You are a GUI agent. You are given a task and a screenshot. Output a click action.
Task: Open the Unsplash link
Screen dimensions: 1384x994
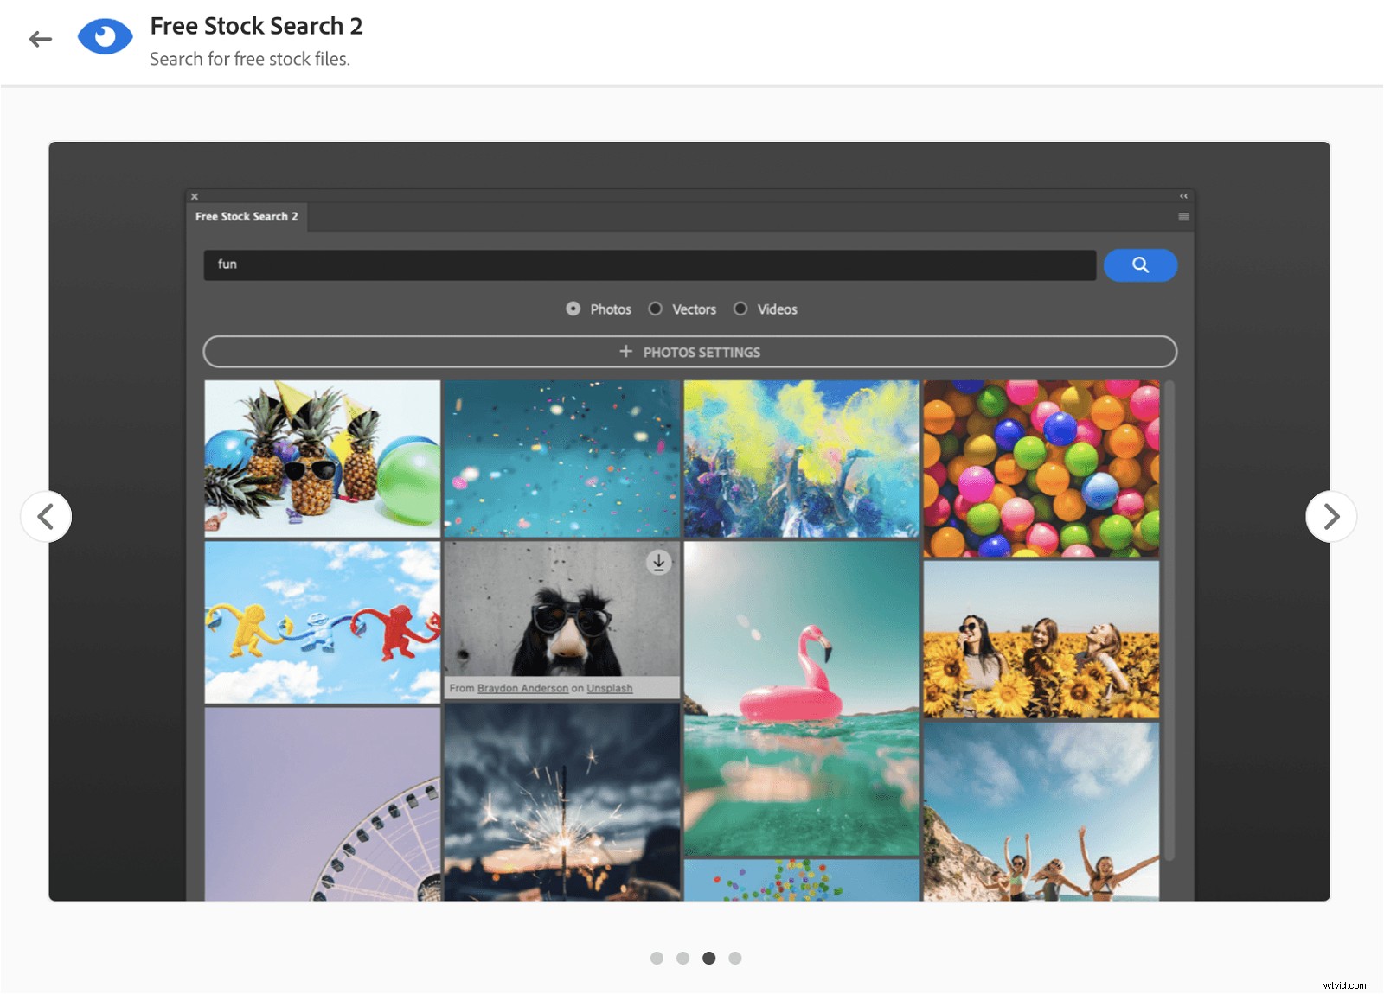pos(608,688)
